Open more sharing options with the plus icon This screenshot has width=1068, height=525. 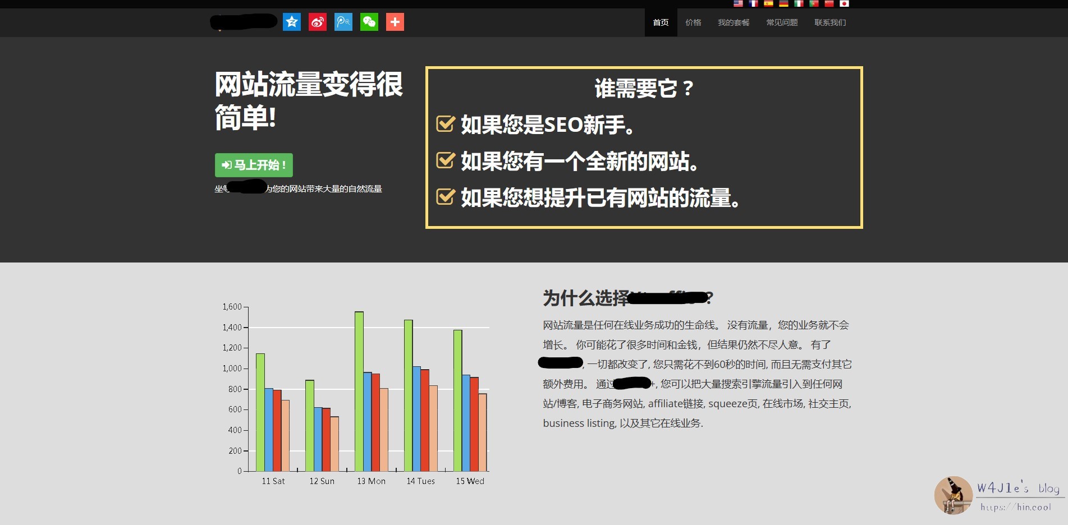pos(395,22)
